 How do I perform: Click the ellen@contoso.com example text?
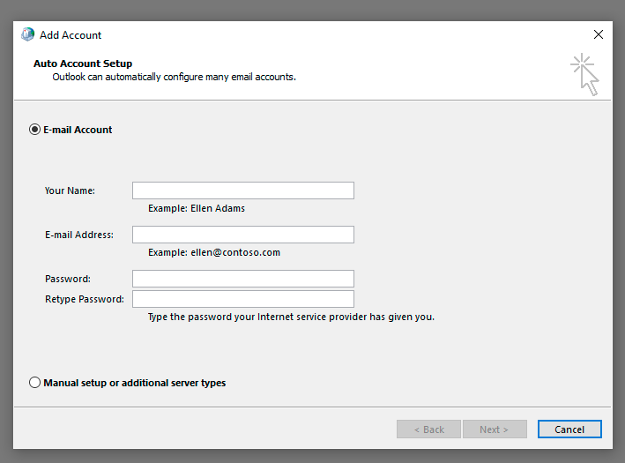coord(214,252)
